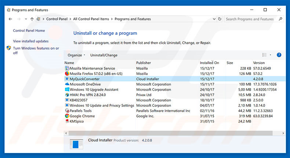Screen dimensions: 290x158
Task: Open Control Panel Home link
Action: (29, 31)
